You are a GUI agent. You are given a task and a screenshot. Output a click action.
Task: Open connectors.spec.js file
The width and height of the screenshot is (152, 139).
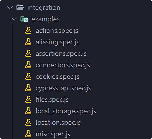[63, 65]
